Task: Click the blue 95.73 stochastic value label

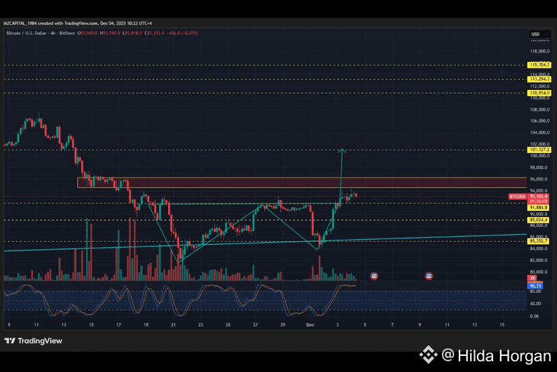Action: (x=535, y=286)
